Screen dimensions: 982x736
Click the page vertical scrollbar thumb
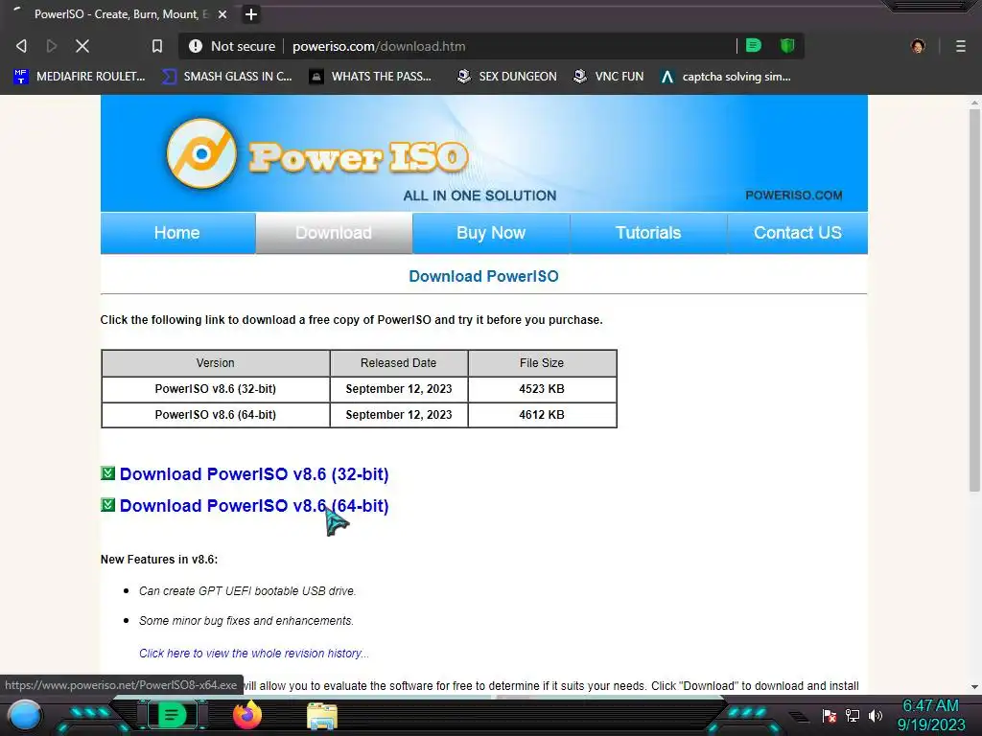click(x=974, y=300)
